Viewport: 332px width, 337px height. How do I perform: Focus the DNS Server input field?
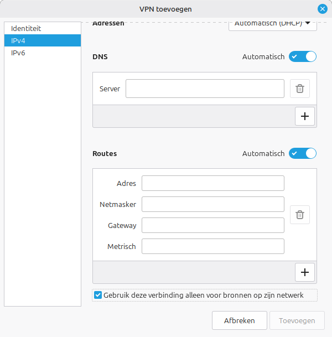pos(205,89)
